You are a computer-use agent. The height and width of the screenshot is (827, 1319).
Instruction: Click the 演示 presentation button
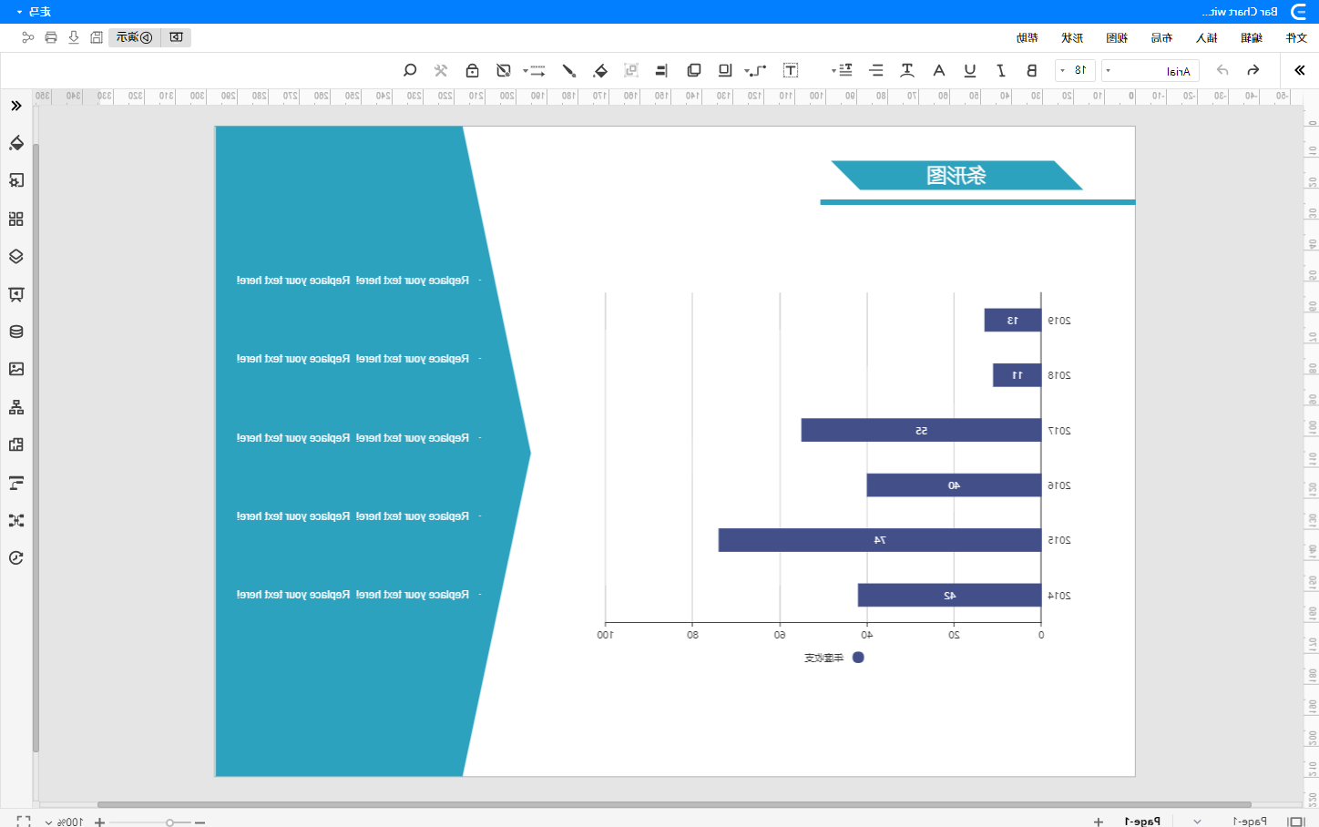[135, 37]
